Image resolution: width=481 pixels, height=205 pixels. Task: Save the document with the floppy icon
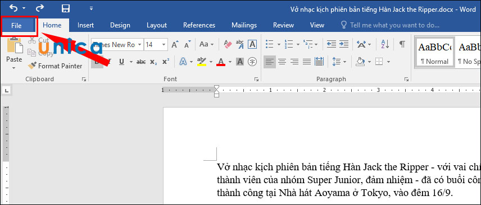(66, 8)
